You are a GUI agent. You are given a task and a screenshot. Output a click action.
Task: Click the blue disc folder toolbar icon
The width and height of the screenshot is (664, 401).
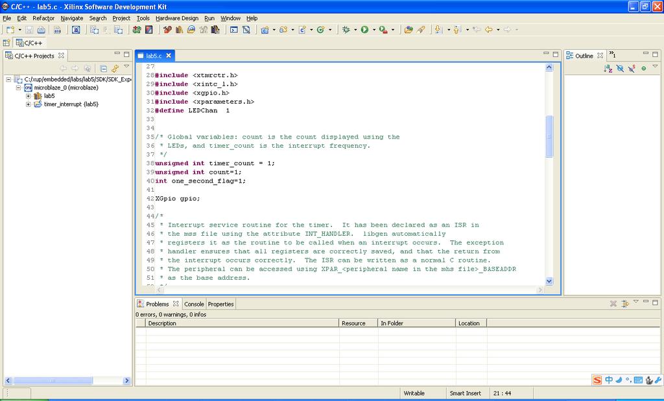pyautogui.click(x=191, y=30)
